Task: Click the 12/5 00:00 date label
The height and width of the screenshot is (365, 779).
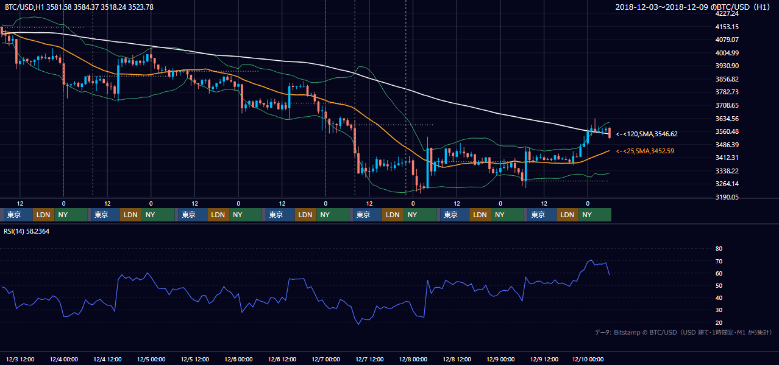Action: pyautogui.click(x=151, y=359)
